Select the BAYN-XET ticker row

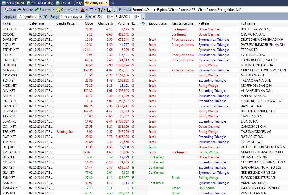[144, 106]
